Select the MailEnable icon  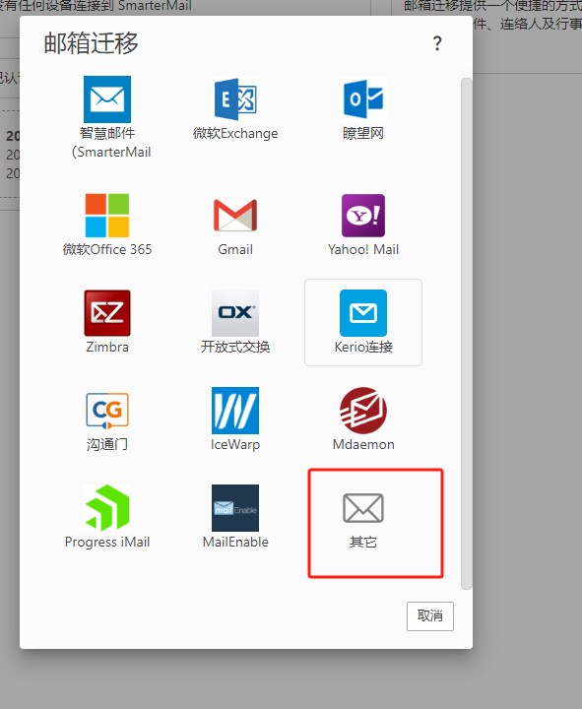235,508
